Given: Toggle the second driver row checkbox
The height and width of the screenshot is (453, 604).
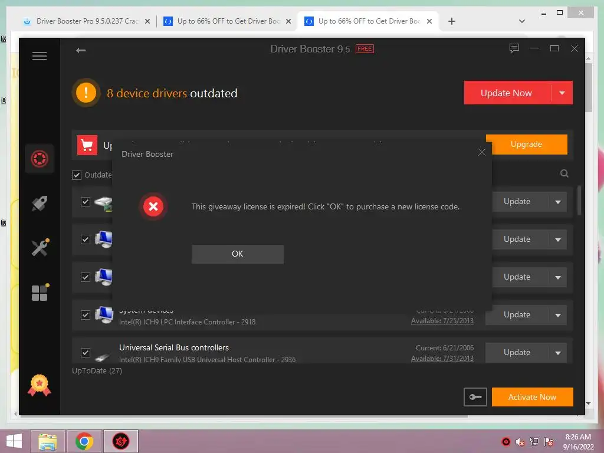Looking at the screenshot, I should pos(86,239).
